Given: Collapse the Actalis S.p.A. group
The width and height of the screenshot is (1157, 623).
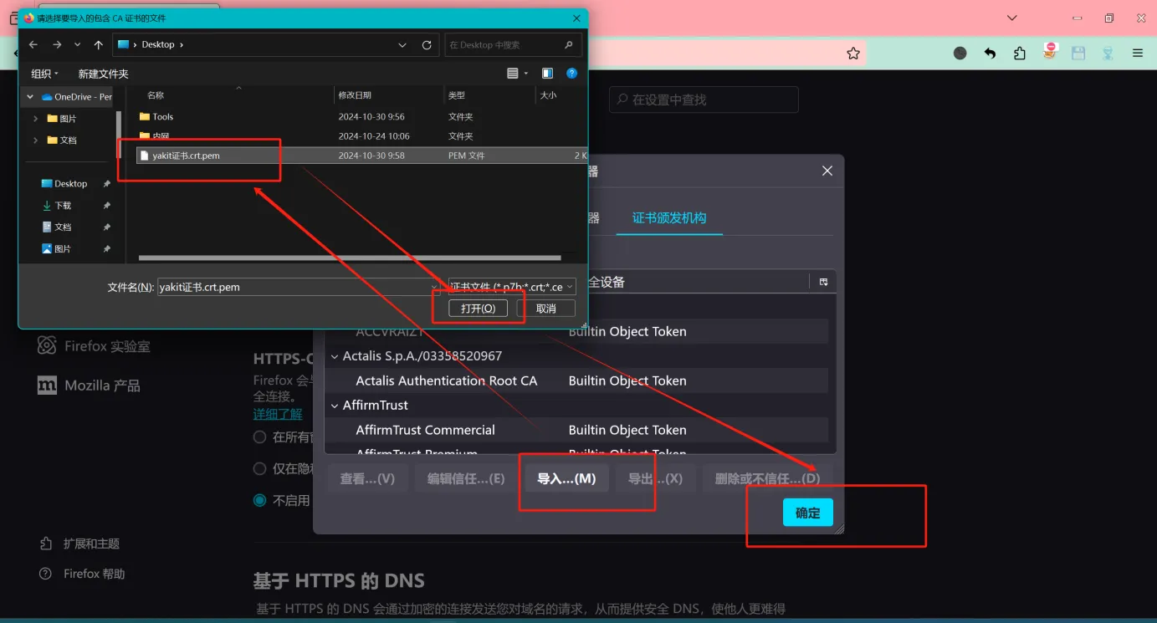Looking at the screenshot, I should 335,356.
